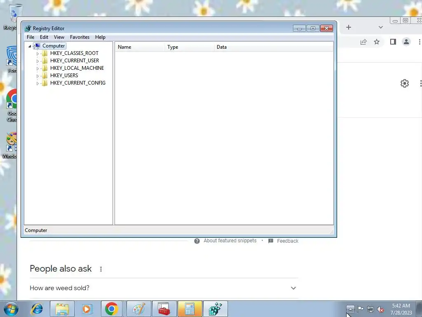Expand the HKEY_CLASSES_ROOT key
This screenshot has width=422, height=317.
click(38, 54)
